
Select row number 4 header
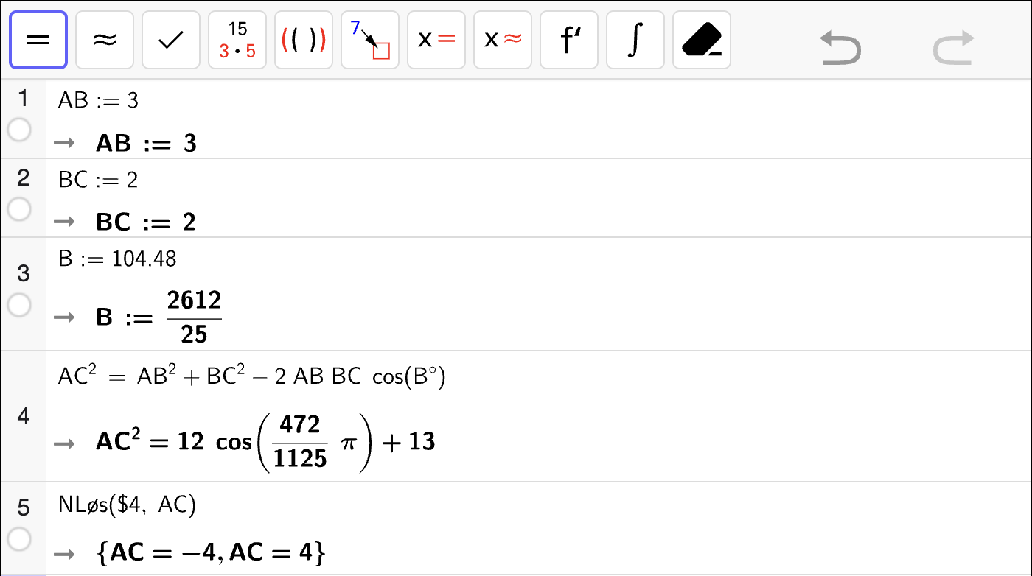[x=24, y=416]
